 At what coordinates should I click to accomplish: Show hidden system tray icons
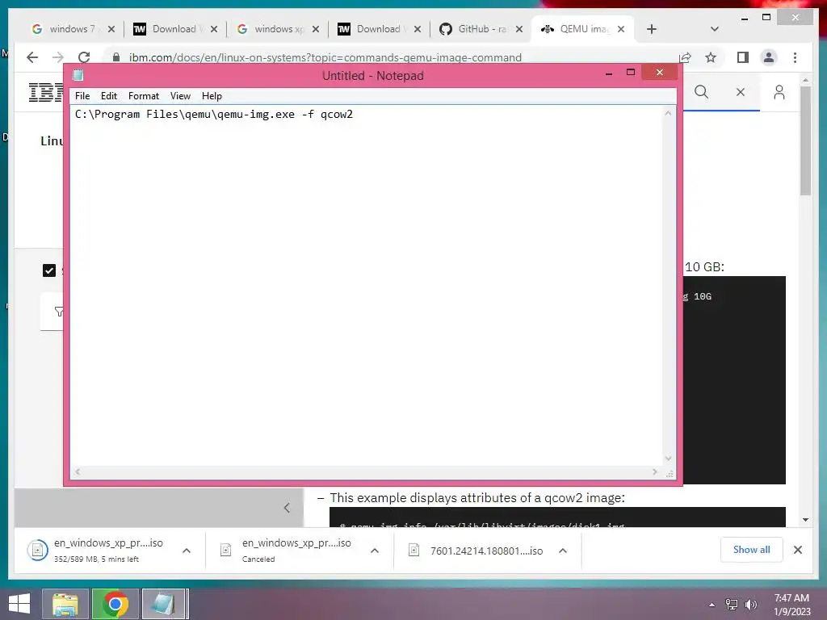[x=712, y=605]
